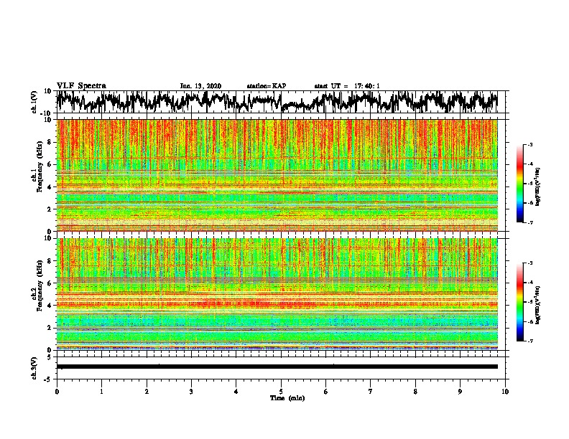Viewport: 569px width, 439px height.
Task: Click the "8" kHz tick on ch.2 spectrogram
Action: coord(50,261)
